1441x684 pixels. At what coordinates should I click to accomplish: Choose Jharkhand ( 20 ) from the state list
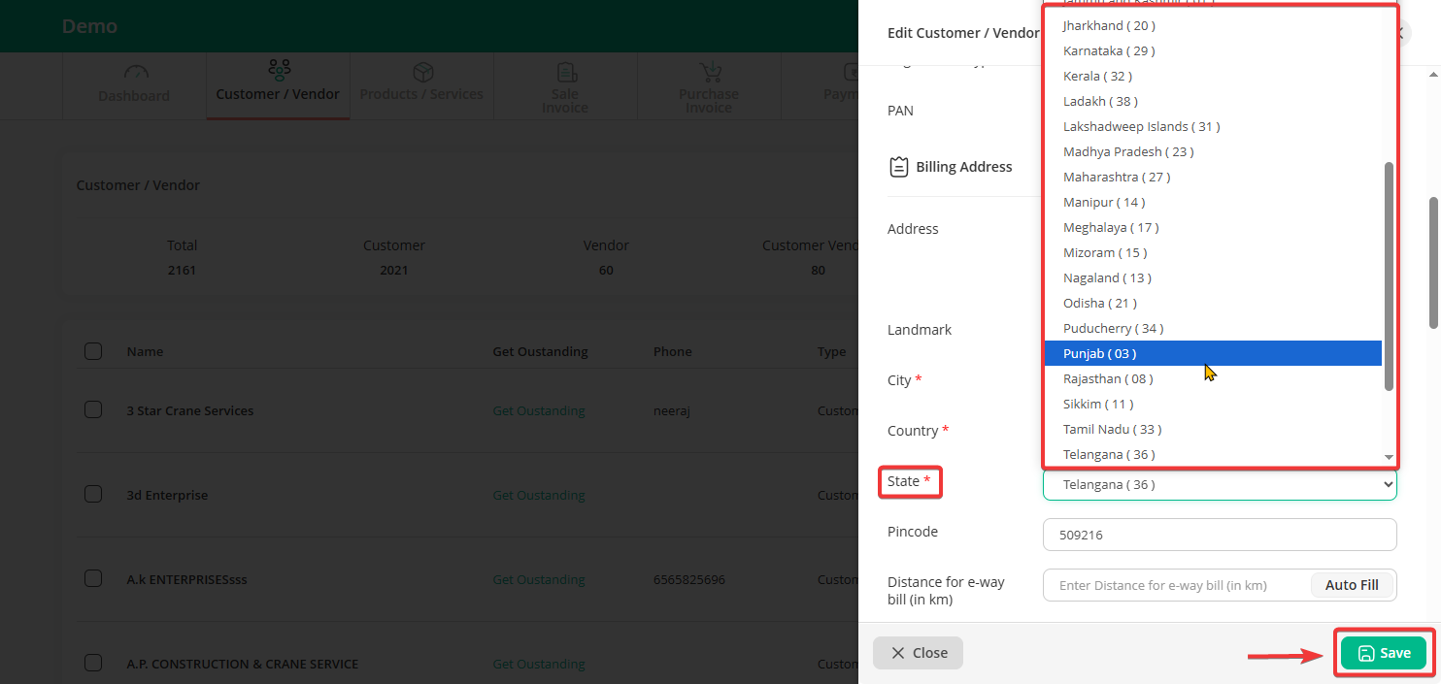pyautogui.click(x=1213, y=25)
